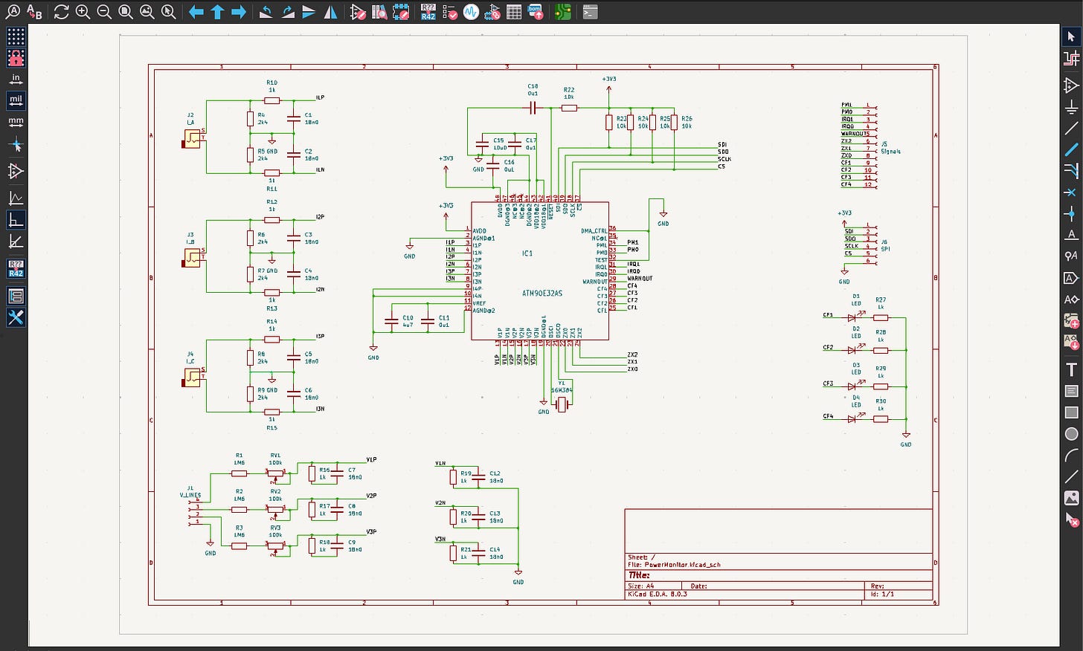The width and height of the screenshot is (1083, 651).
Task: Open the Footprint Editor
Action: click(401, 12)
